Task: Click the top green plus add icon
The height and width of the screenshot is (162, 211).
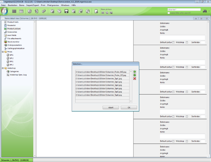Action: point(135,71)
